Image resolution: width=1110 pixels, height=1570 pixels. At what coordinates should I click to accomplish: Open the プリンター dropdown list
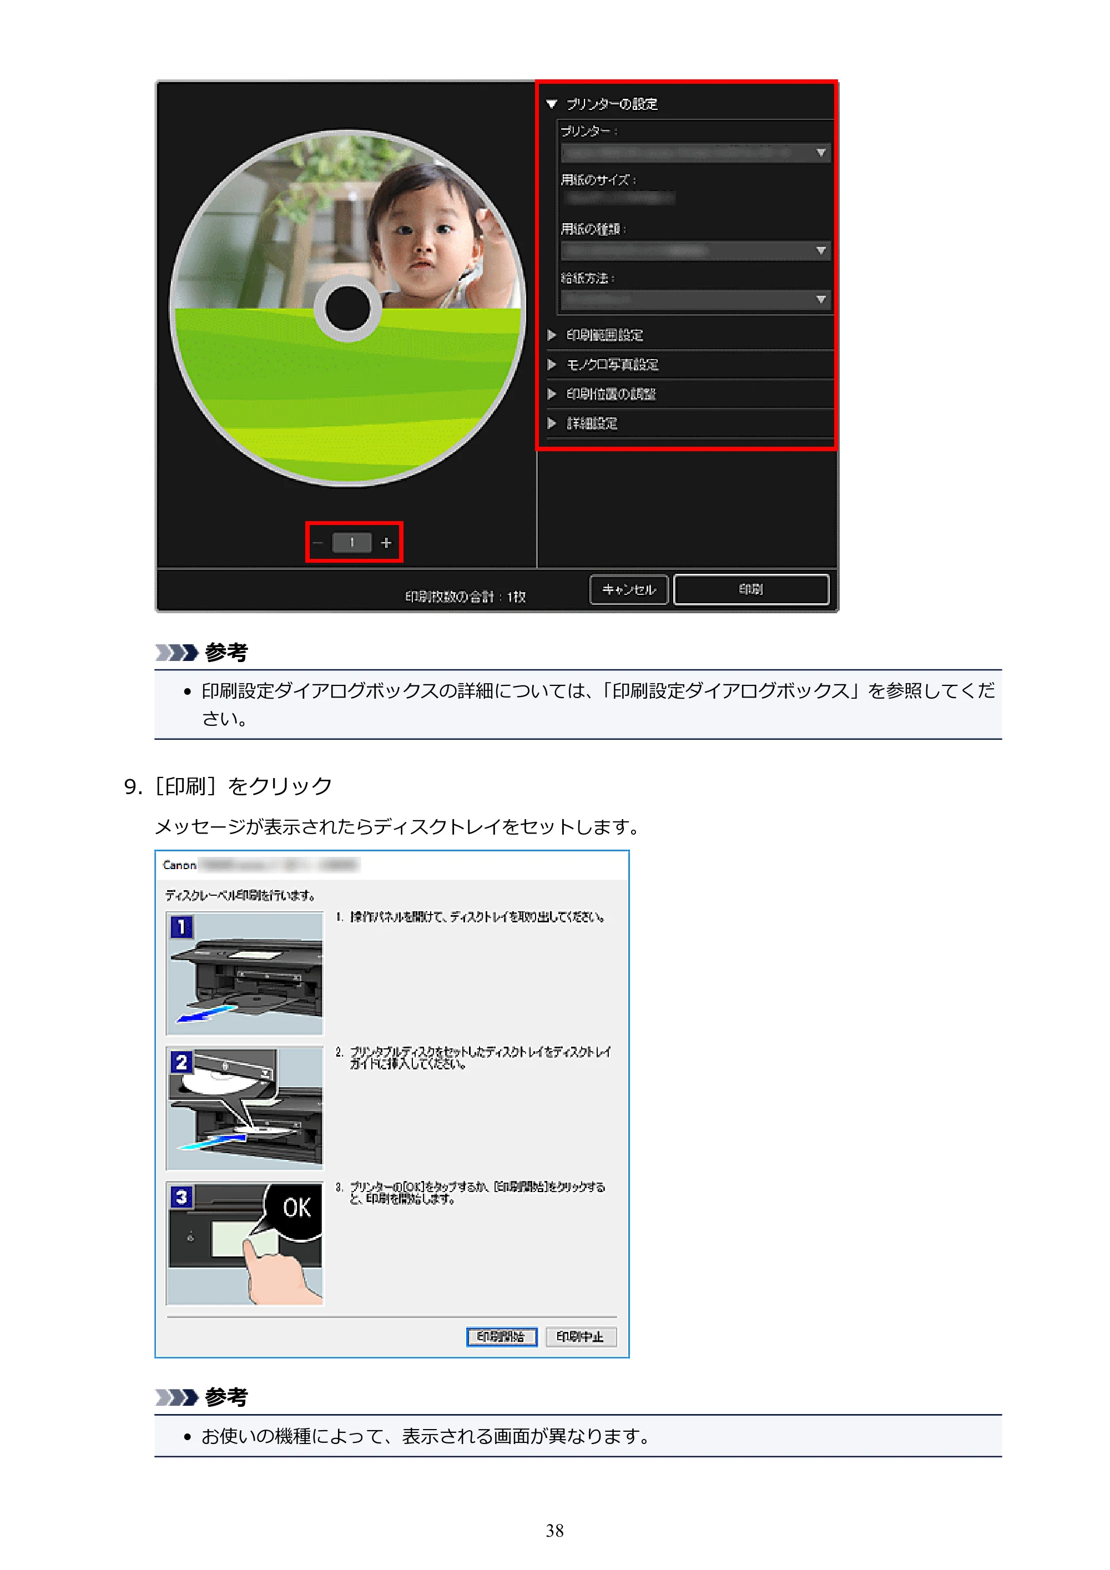(695, 153)
